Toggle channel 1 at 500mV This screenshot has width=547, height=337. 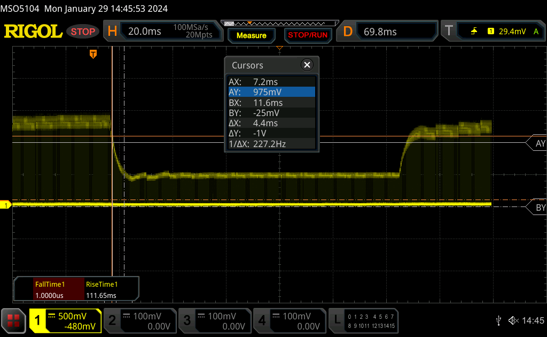pyautogui.click(x=65, y=320)
